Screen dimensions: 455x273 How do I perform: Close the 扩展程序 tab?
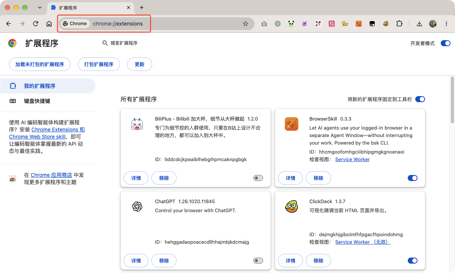pos(129,8)
